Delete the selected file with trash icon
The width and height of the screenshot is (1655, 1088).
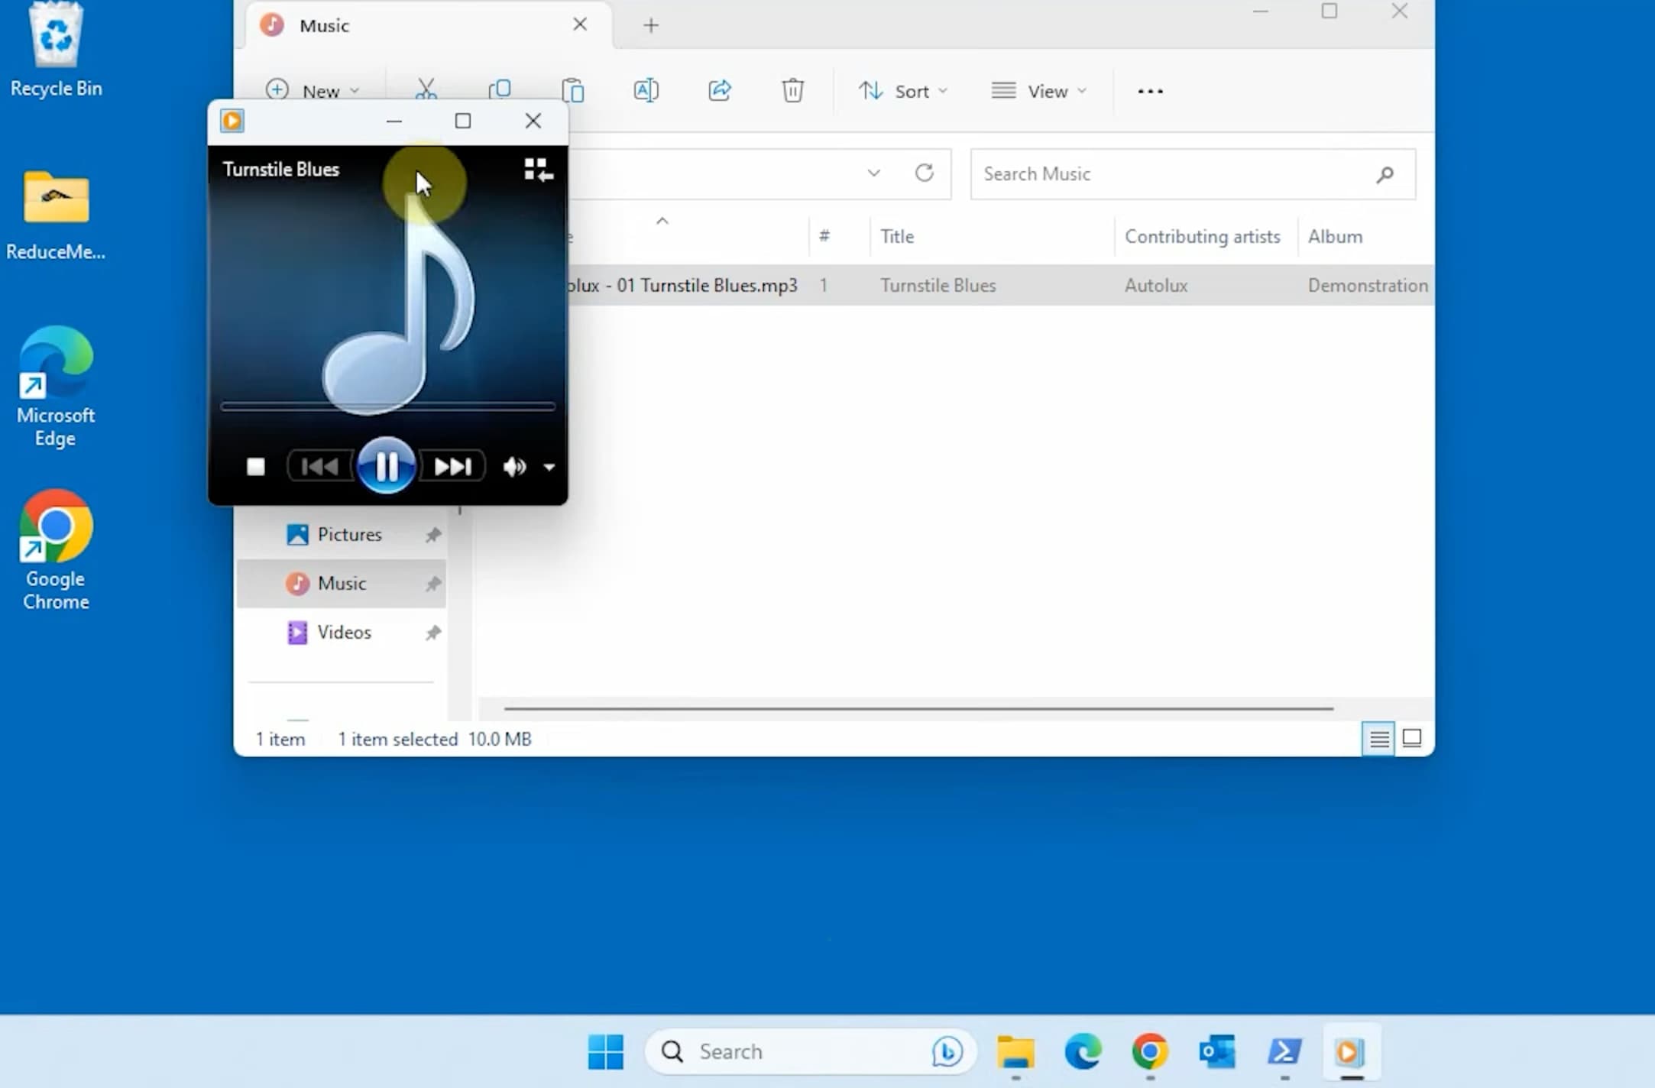pyautogui.click(x=792, y=91)
